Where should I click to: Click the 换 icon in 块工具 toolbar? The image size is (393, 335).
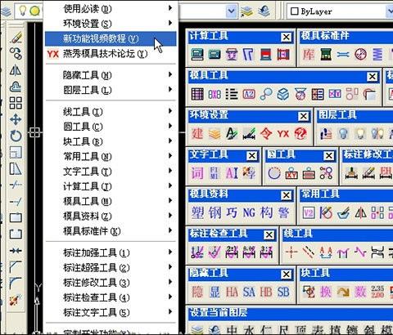pyautogui.click(x=326, y=292)
